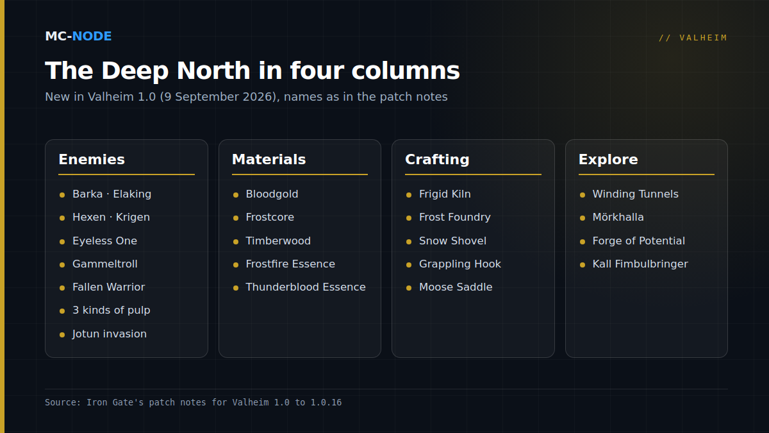This screenshot has width=769, height=433.
Task: Click the Materials column heading
Action: point(269,159)
